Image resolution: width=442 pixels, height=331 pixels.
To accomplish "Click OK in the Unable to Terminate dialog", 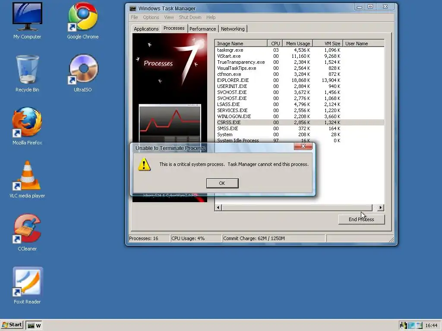I will click(x=222, y=183).
